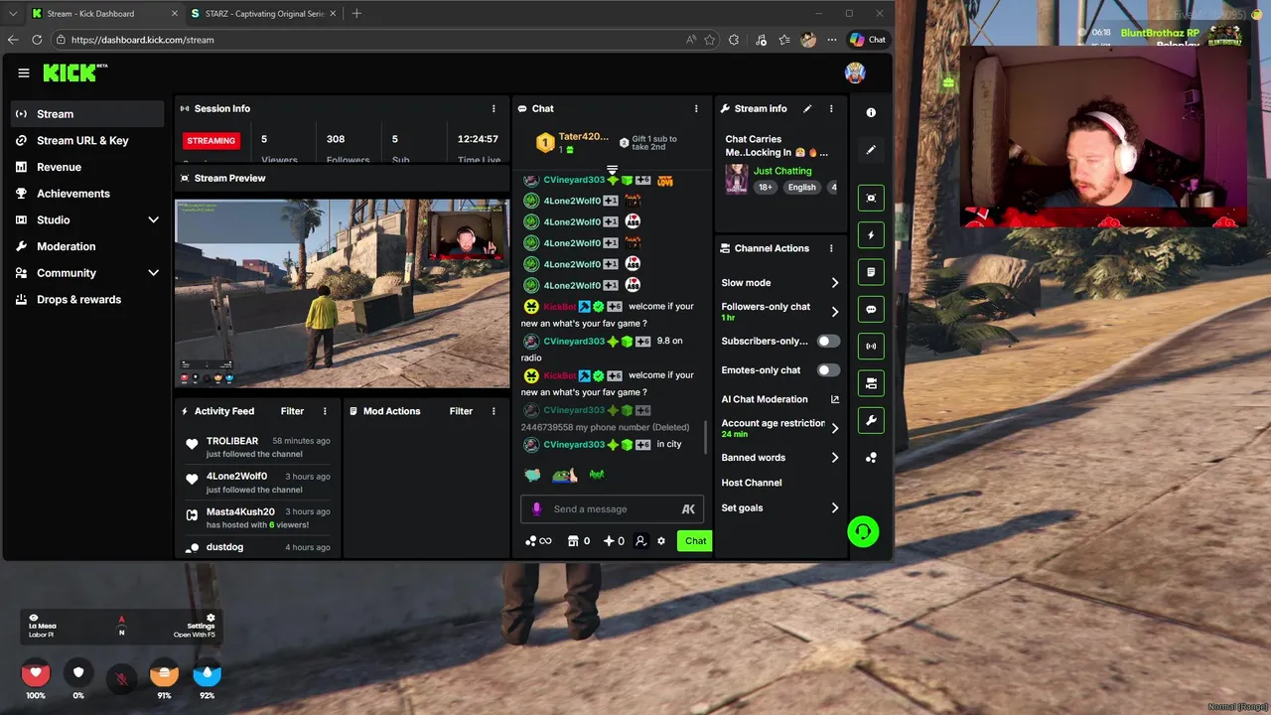This screenshot has height=715, width=1271.
Task: Click the lightning bolt rail icon
Action: (871, 235)
